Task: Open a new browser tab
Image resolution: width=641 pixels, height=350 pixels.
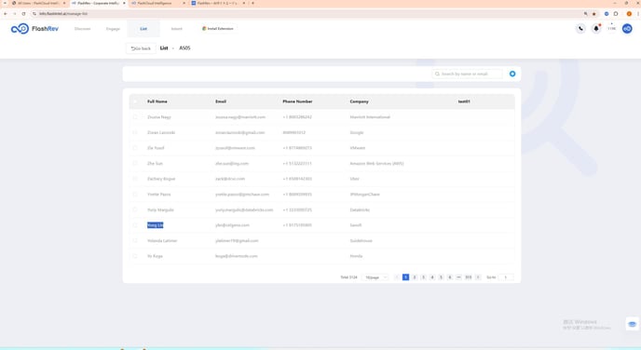Action: [252, 3]
